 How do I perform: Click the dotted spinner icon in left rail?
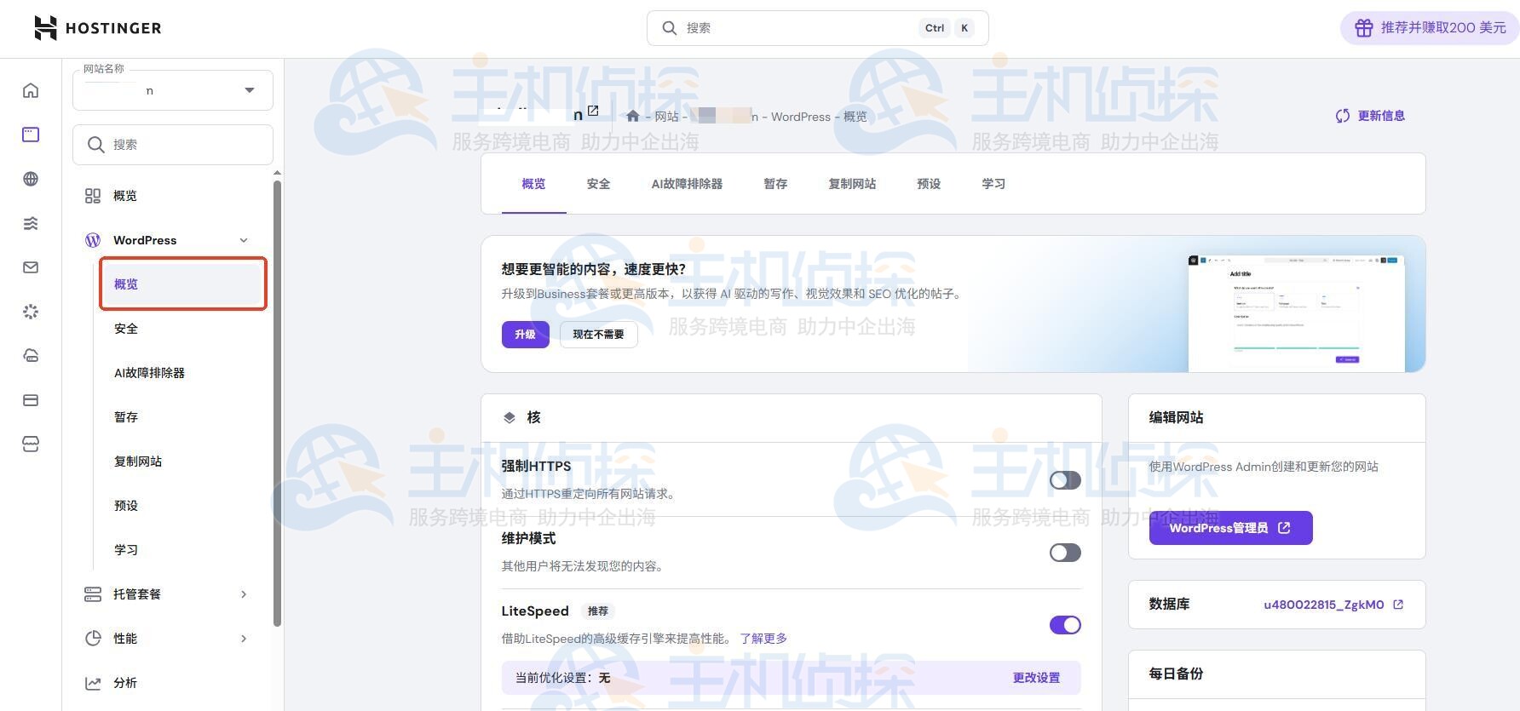pos(31,312)
